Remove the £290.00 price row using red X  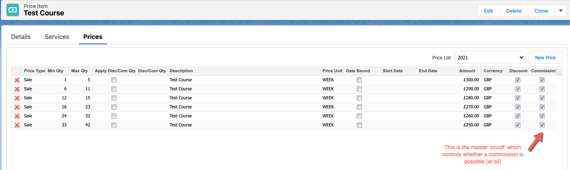17,89
